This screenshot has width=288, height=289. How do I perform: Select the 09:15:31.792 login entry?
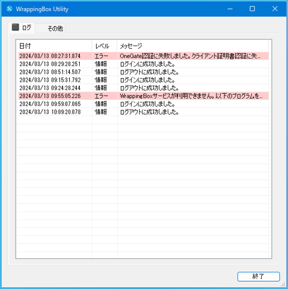(143, 80)
